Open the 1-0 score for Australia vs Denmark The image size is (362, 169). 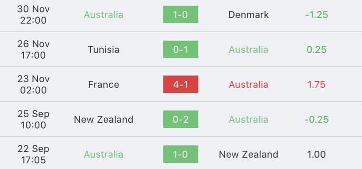pyautogui.click(x=180, y=14)
